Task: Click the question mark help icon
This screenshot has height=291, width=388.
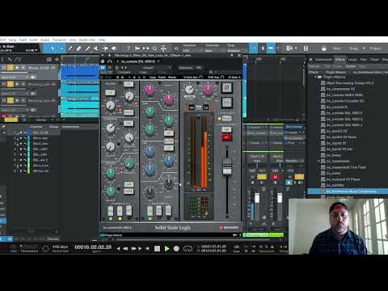Action: tap(129, 48)
